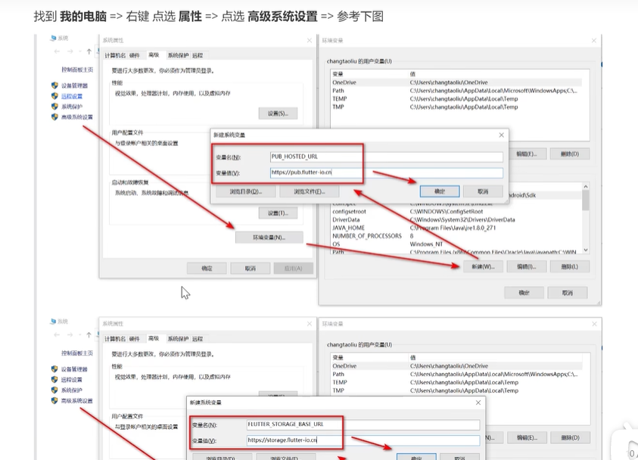Image resolution: width=638 pixels, height=460 pixels.
Task: Click the field containing https://storage.flutter-io.cn
Action: [x=363, y=440]
